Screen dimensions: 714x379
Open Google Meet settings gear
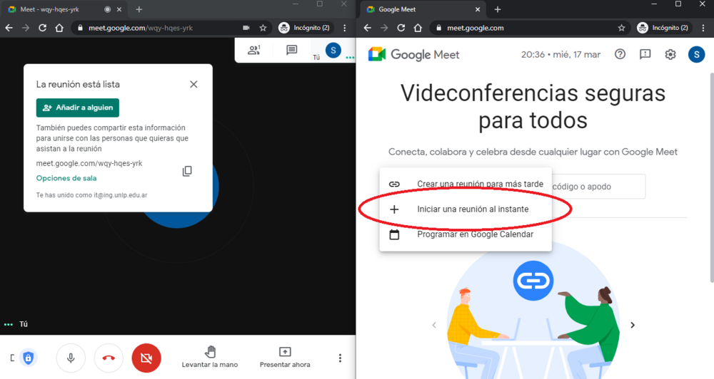(670, 54)
